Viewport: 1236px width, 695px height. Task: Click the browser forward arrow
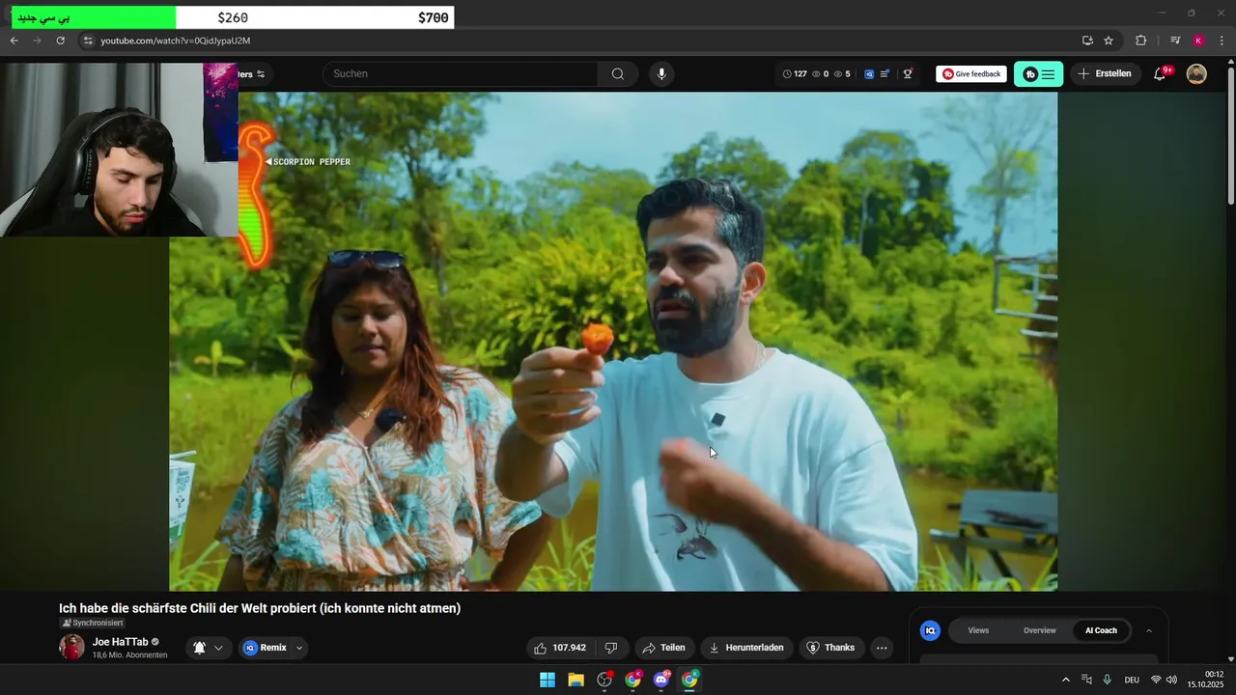[x=38, y=41]
